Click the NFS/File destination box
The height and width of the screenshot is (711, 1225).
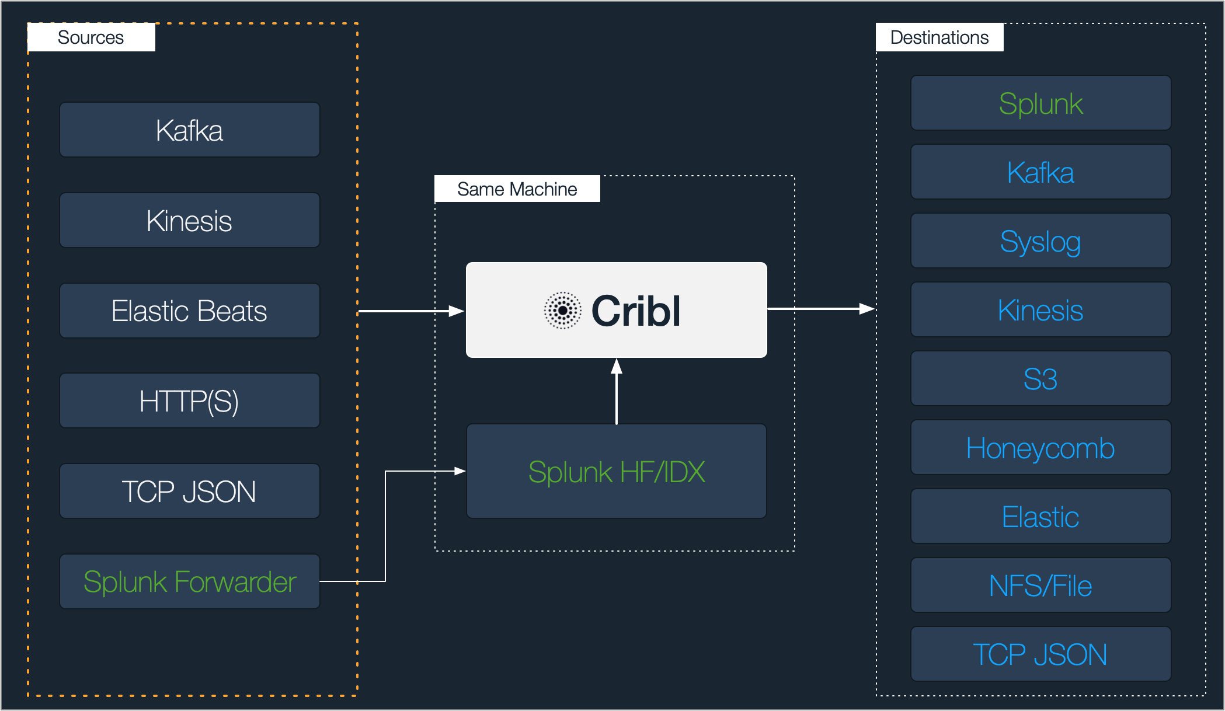(x=1040, y=585)
